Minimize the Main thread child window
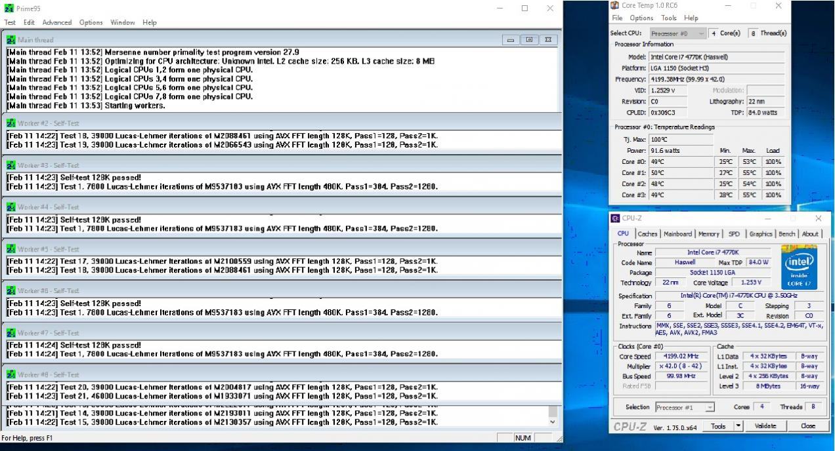 (511, 40)
